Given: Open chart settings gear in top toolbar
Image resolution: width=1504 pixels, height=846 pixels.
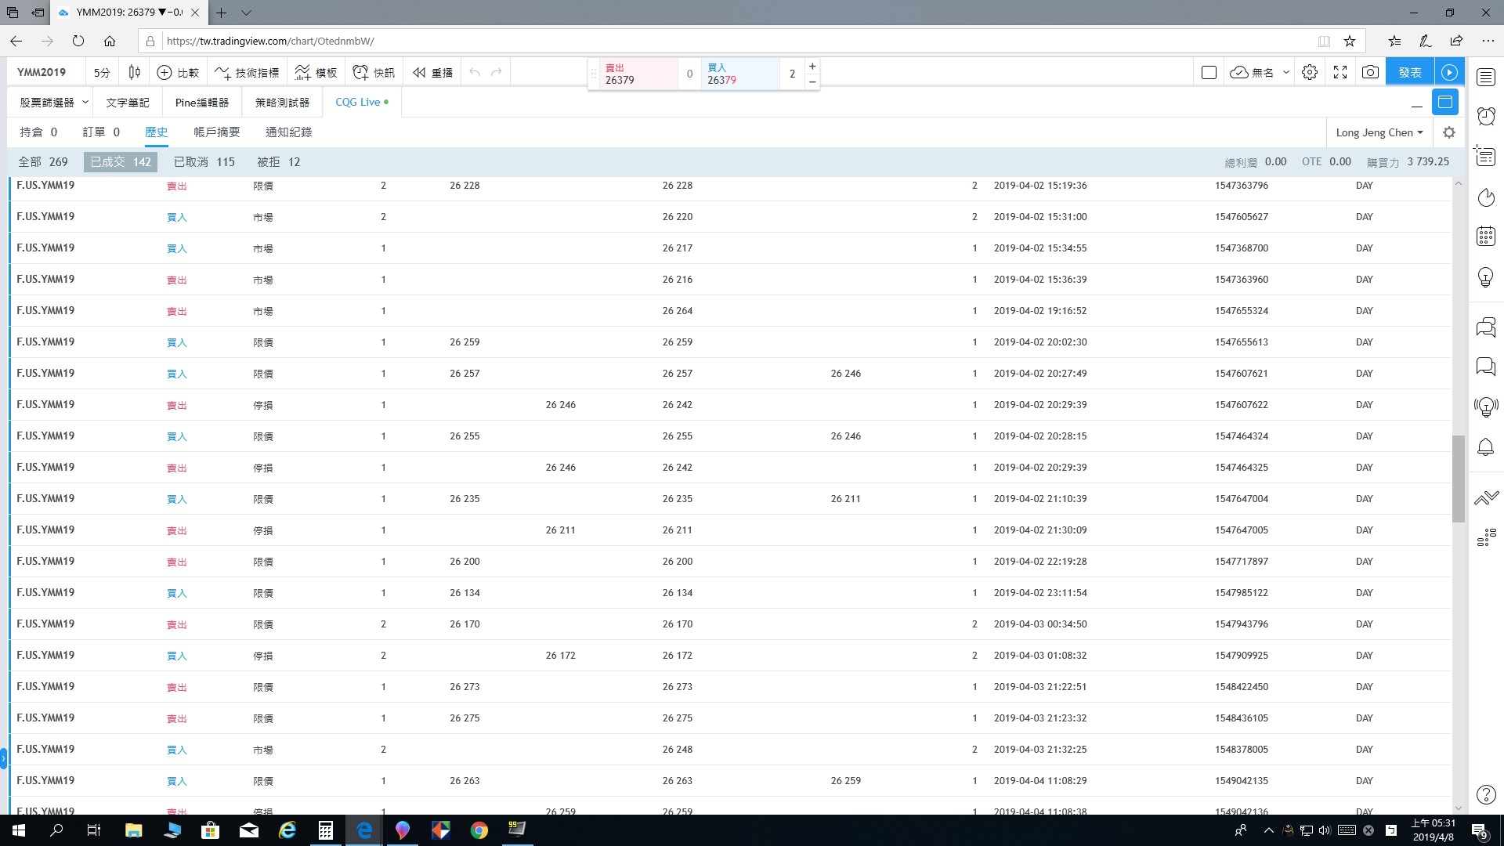Looking at the screenshot, I should [x=1310, y=72].
